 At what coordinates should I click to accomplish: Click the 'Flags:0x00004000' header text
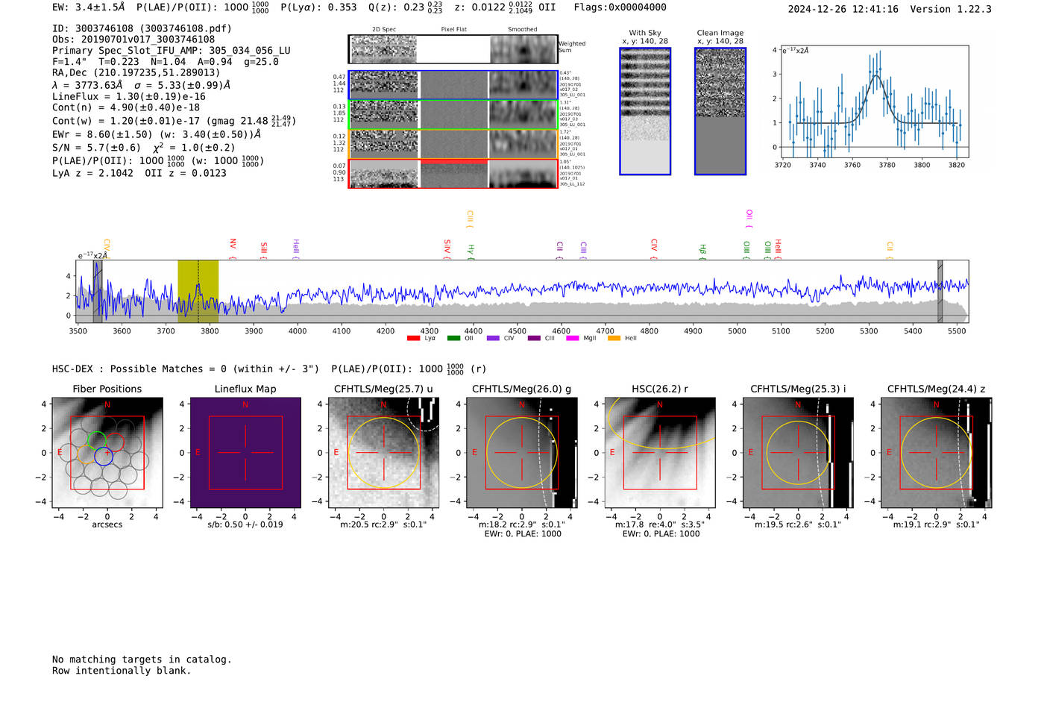(x=620, y=7)
